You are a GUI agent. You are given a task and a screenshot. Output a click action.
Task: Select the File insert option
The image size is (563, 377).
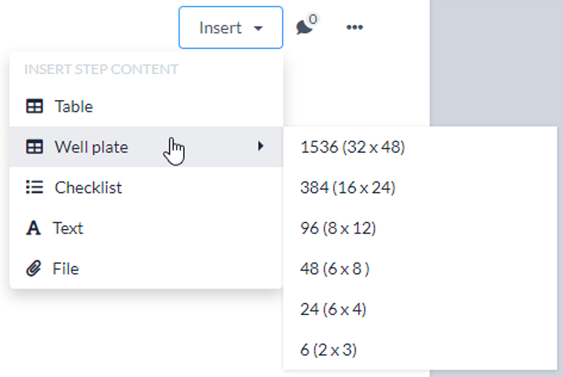tap(66, 269)
